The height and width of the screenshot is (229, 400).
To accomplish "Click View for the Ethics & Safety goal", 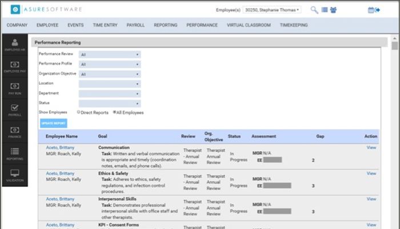I will pos(371,173).
